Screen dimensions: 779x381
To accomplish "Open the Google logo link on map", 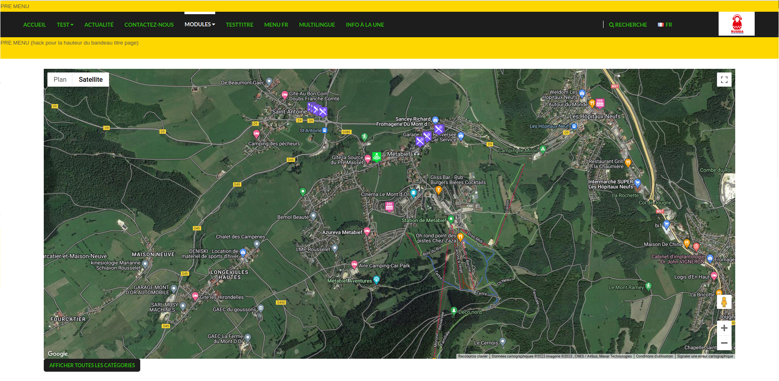I will click(58, 353).
